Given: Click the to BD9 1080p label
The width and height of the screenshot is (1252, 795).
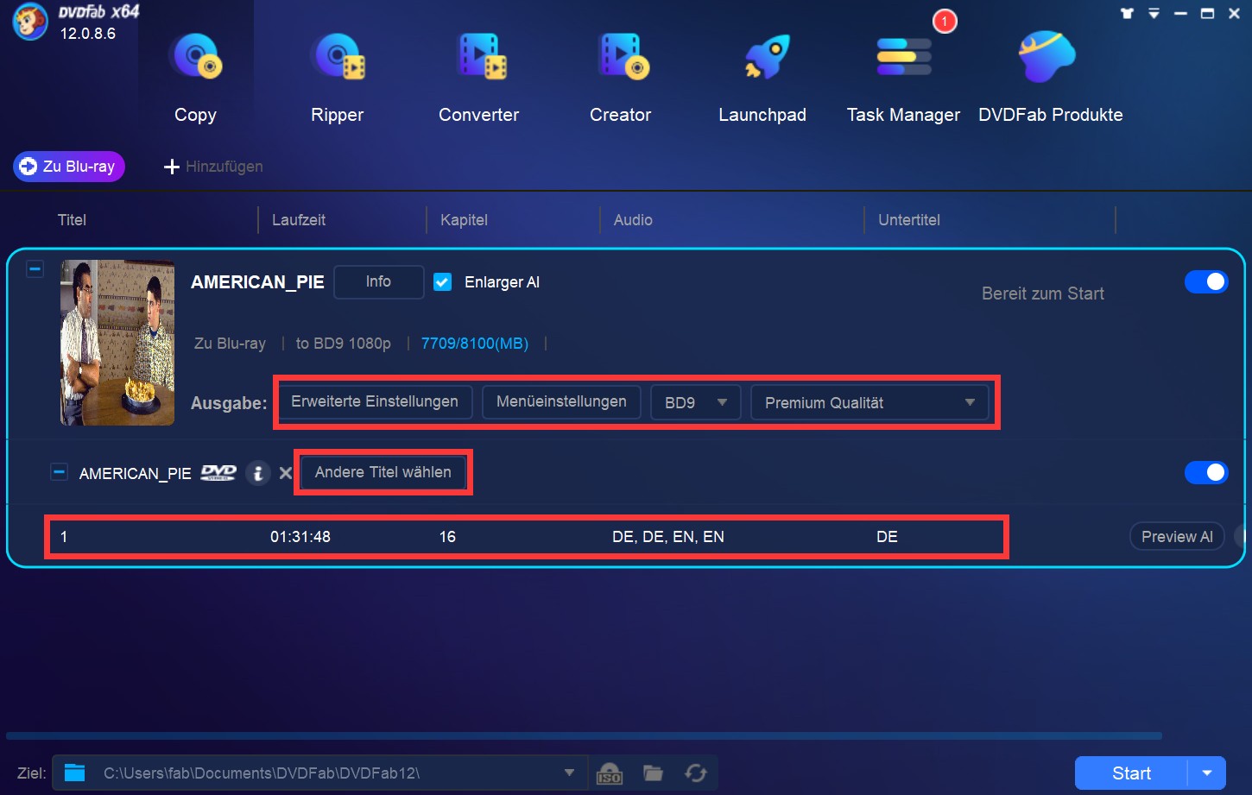Looking at the screenshot, I should [x=344, y=344].
